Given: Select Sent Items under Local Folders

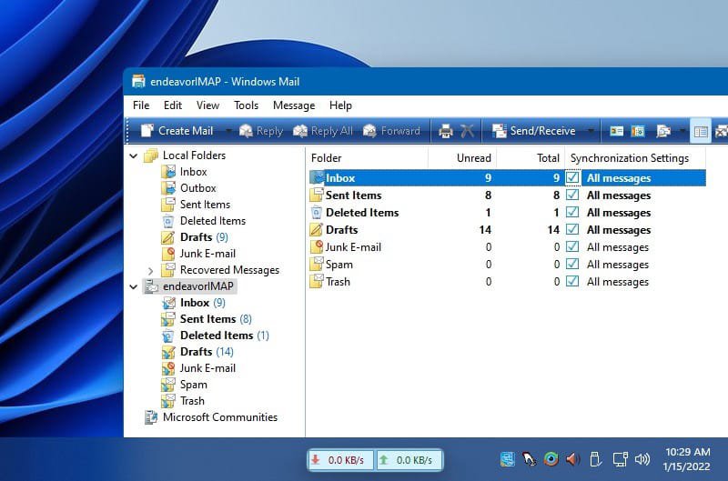Looking at the screenshot, I should 196,204.
